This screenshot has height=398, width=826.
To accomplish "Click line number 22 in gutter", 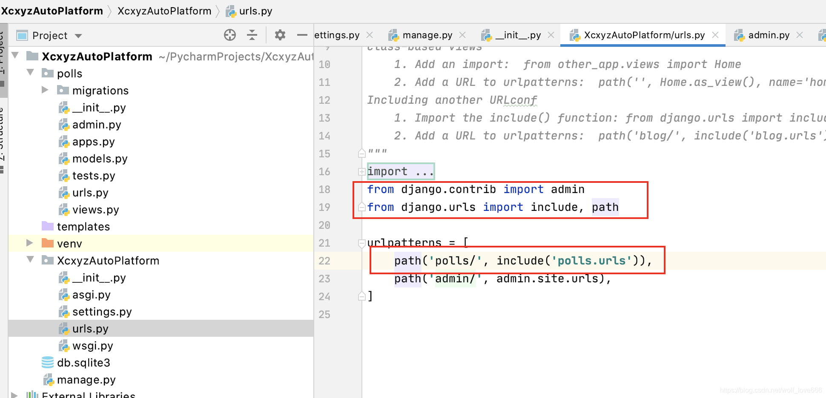I will click(324, 261).
